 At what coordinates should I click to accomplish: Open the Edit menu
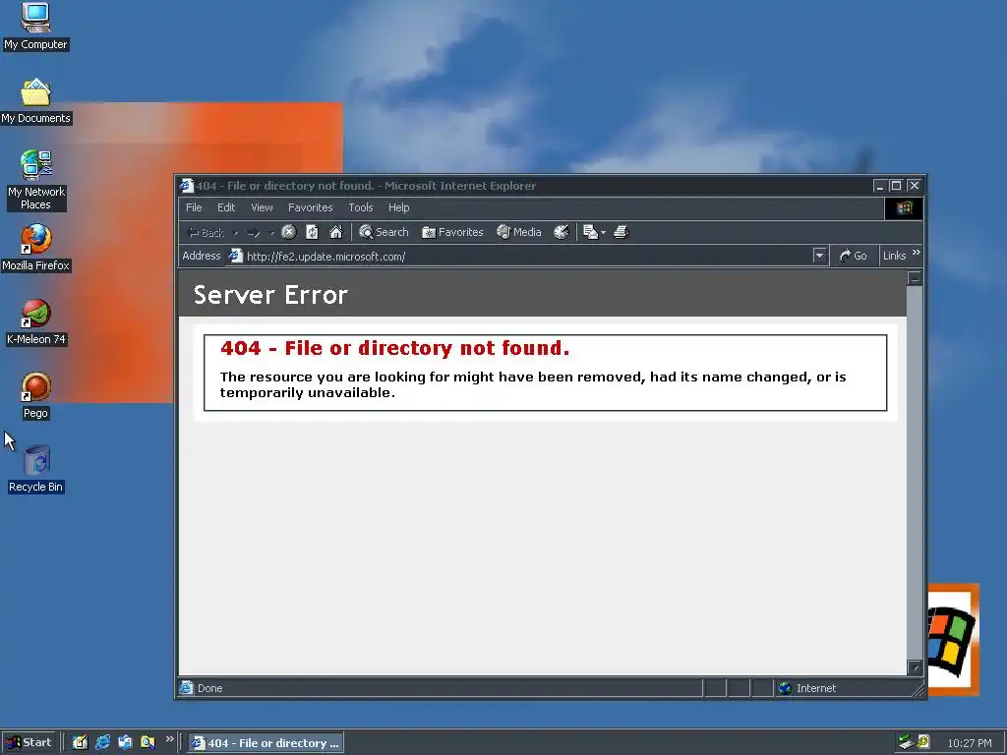tap(226, 207)
